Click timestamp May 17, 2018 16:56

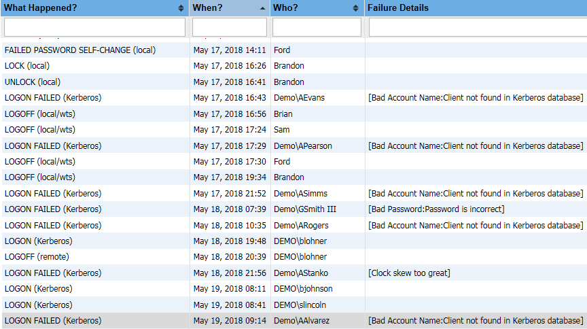[230, 114]
